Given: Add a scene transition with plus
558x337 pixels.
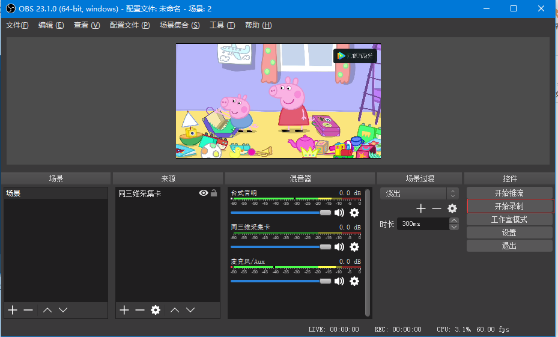Looking at the screenshot, I should [421, 208].
